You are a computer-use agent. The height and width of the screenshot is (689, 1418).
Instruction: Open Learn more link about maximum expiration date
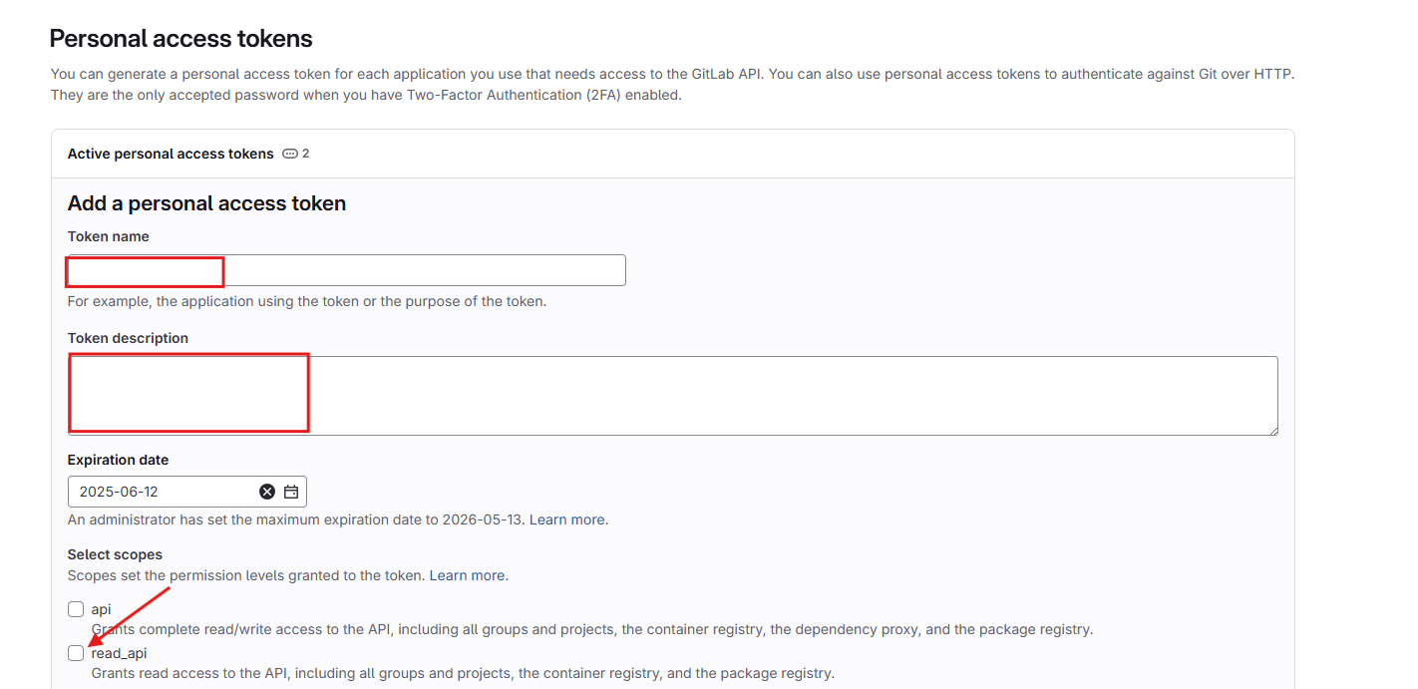click(x=566, y=519)
